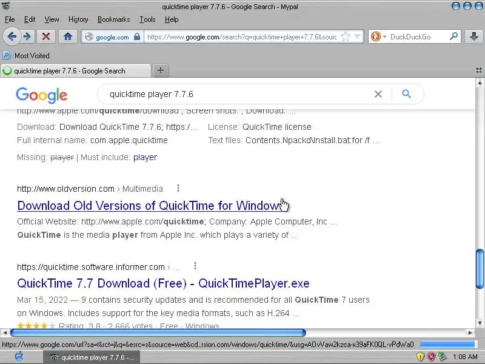Click the page loading progress bar
The width and height of the screenshot is (485, 364).
tap(449, 344)
